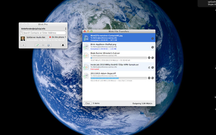
Task: Click the BlinkQTScreenshot-ContactsMS.jpg file icon
Action: coord(86,38)
